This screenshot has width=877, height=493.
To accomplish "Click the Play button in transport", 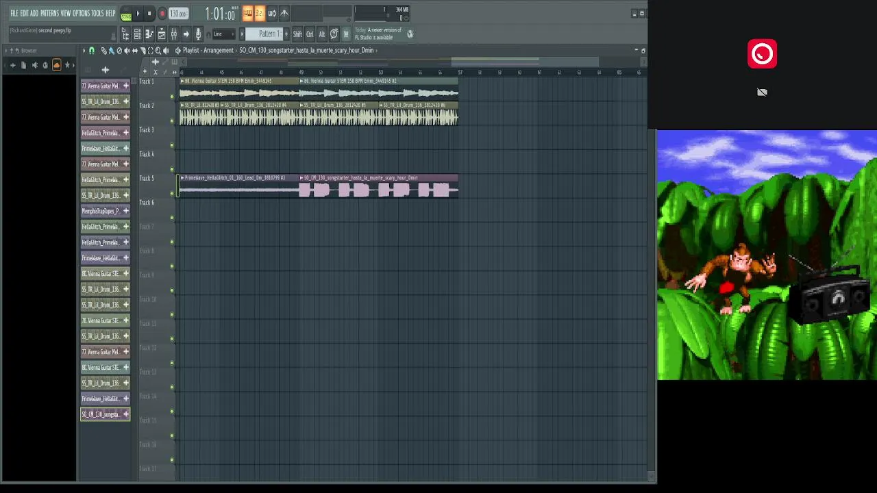I will pyautogui.click(x=138, y=14).
